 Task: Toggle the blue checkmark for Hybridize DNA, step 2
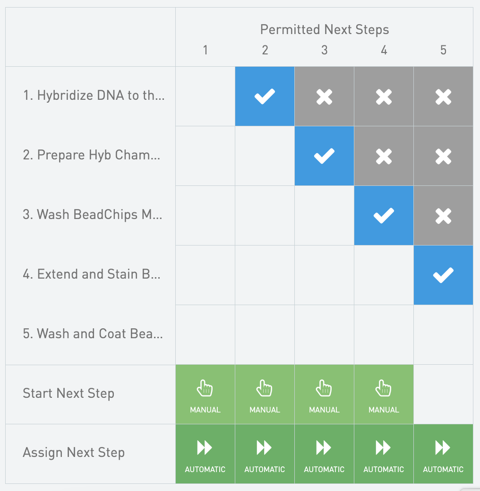(x=265, y=96)
